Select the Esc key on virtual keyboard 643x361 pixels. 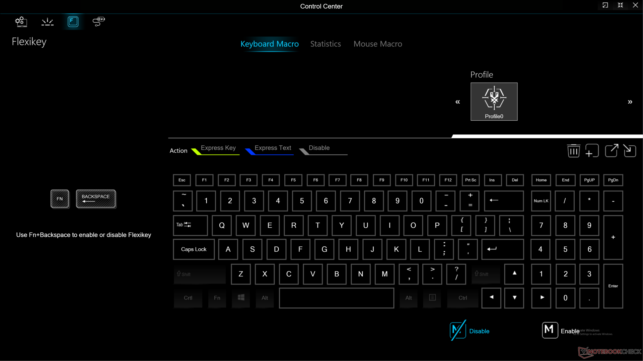click(x=182, y=180)
